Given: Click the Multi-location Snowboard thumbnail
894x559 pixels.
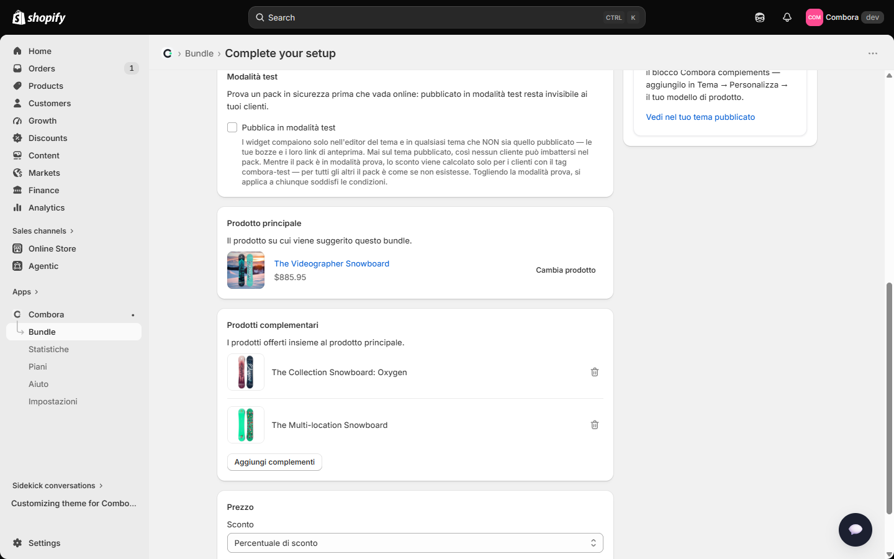Looking at the screenshot, I should point(246,425).
